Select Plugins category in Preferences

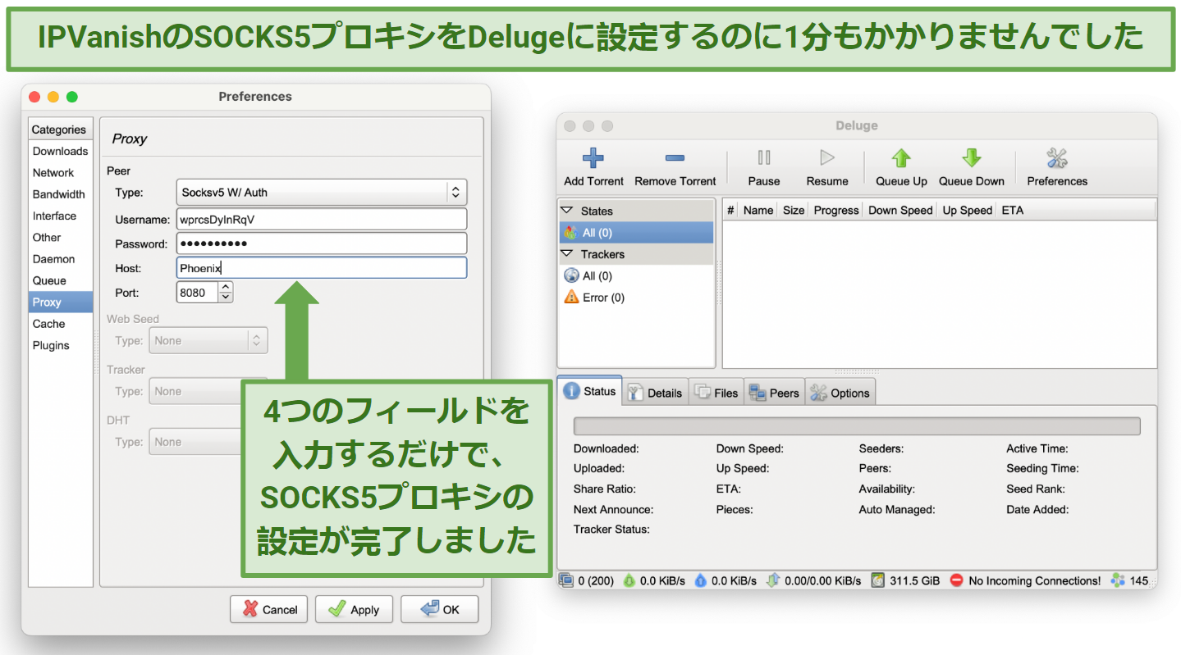tap(60, 345)
